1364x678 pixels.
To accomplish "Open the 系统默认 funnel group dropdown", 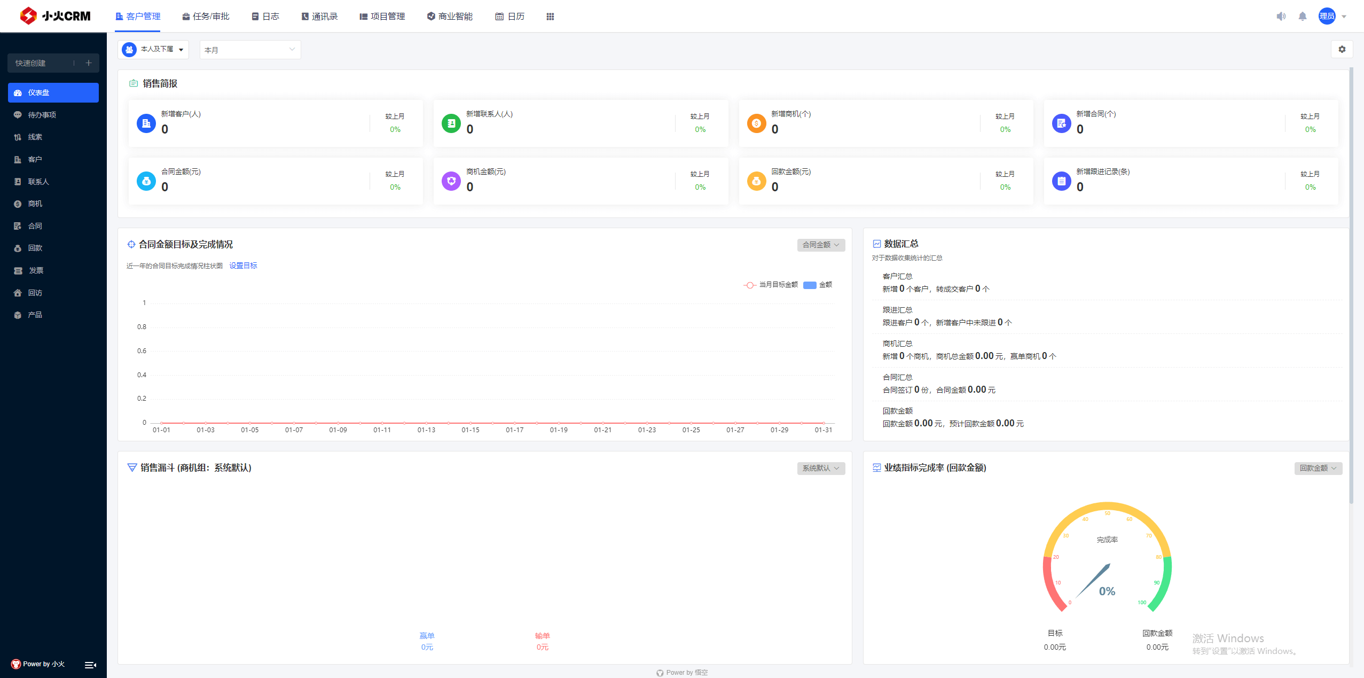I will [x=821, y=468].
